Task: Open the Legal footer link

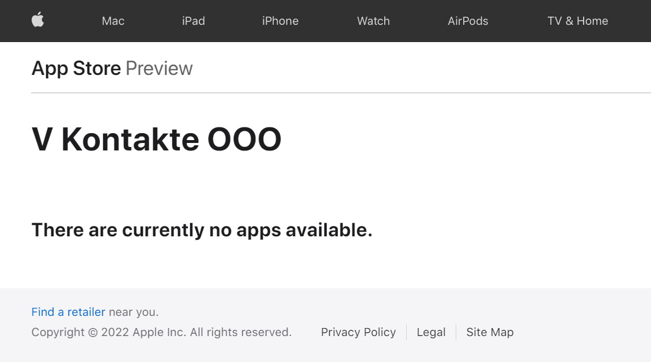Action: click(431, 332)
